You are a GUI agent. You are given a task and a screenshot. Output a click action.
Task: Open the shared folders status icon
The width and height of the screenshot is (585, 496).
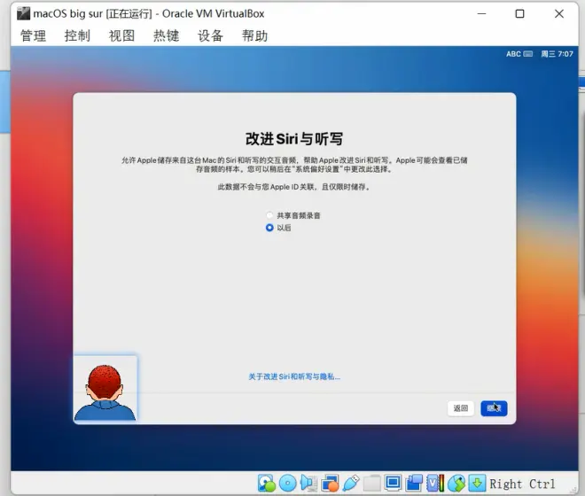[x=371, y=484]
